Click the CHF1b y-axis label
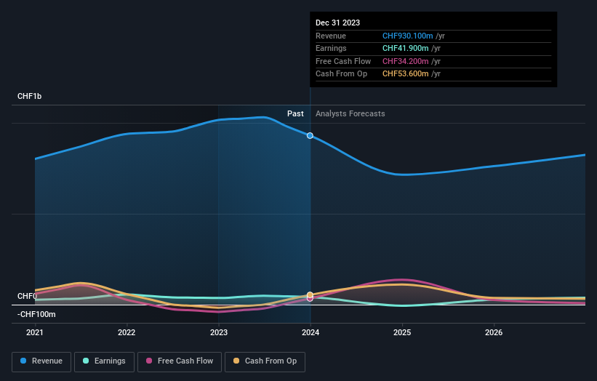This screenshot has height=381, width=597. (x=29, y=96)
